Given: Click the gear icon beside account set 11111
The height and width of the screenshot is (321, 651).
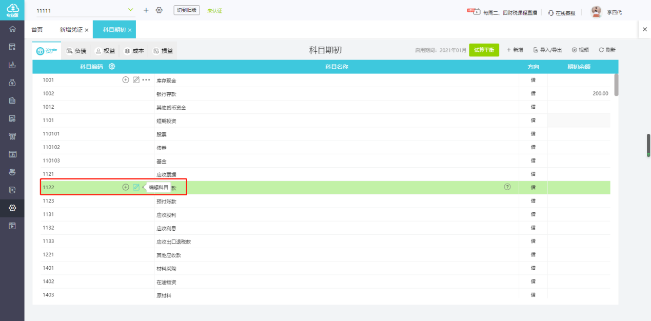Looking at the screenshot, I should click(x=159, y=10).
